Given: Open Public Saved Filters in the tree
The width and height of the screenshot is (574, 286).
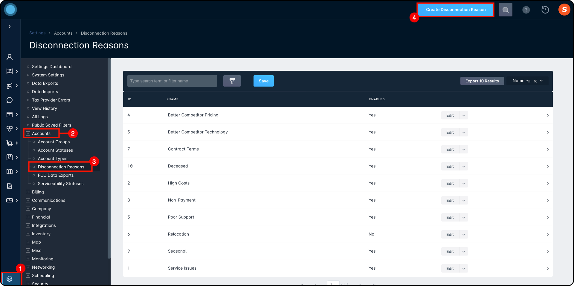Looking at the screenshot, I should click(51, 125).
